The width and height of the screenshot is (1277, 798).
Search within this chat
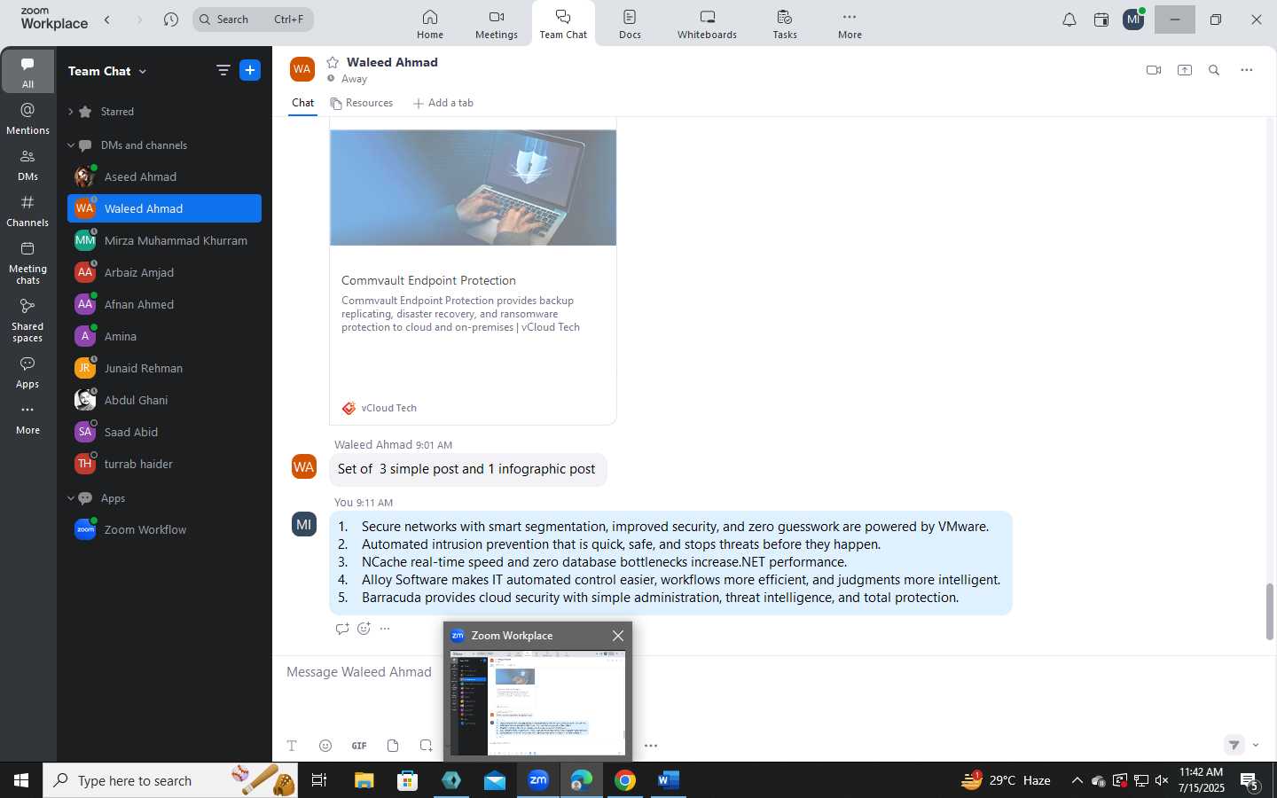point(1214,70)
